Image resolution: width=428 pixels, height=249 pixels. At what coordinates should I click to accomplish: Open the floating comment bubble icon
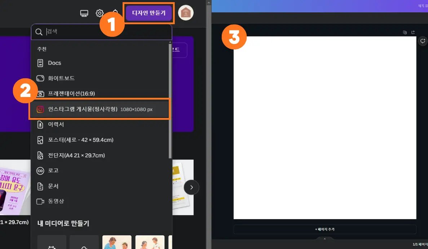click(x=423, y=41)
